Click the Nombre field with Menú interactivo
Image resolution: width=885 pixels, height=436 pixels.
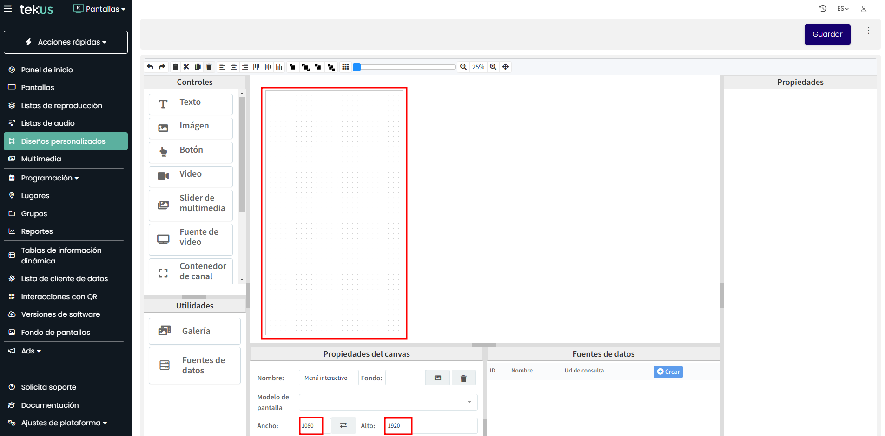coord(328,378)
